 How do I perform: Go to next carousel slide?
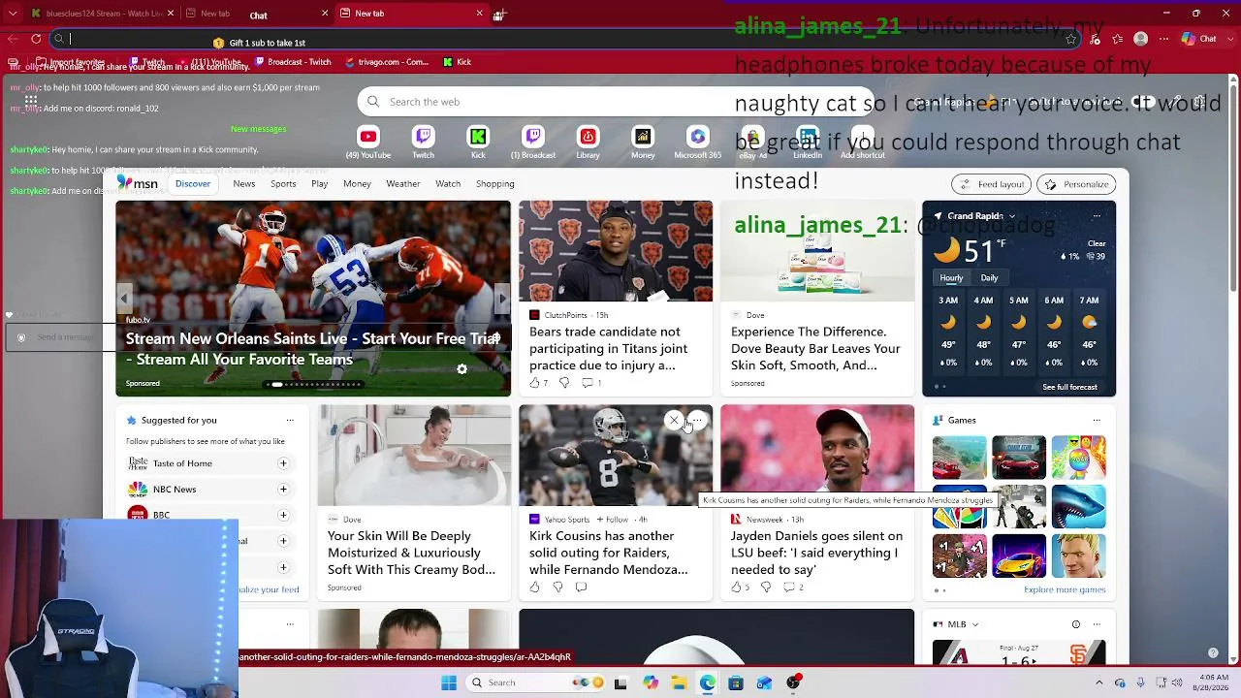[x=501, y=299]
